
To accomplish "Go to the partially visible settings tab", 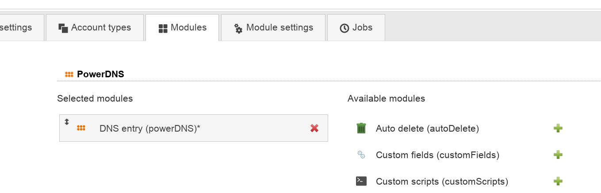I will (x=18, y=28).
